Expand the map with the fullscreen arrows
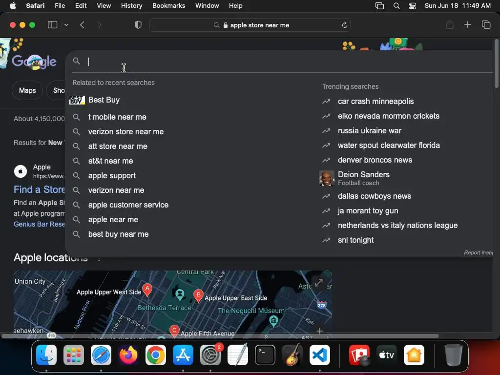Image resolution: width=500 pixels, height=375 pixels. pos(318,283)
